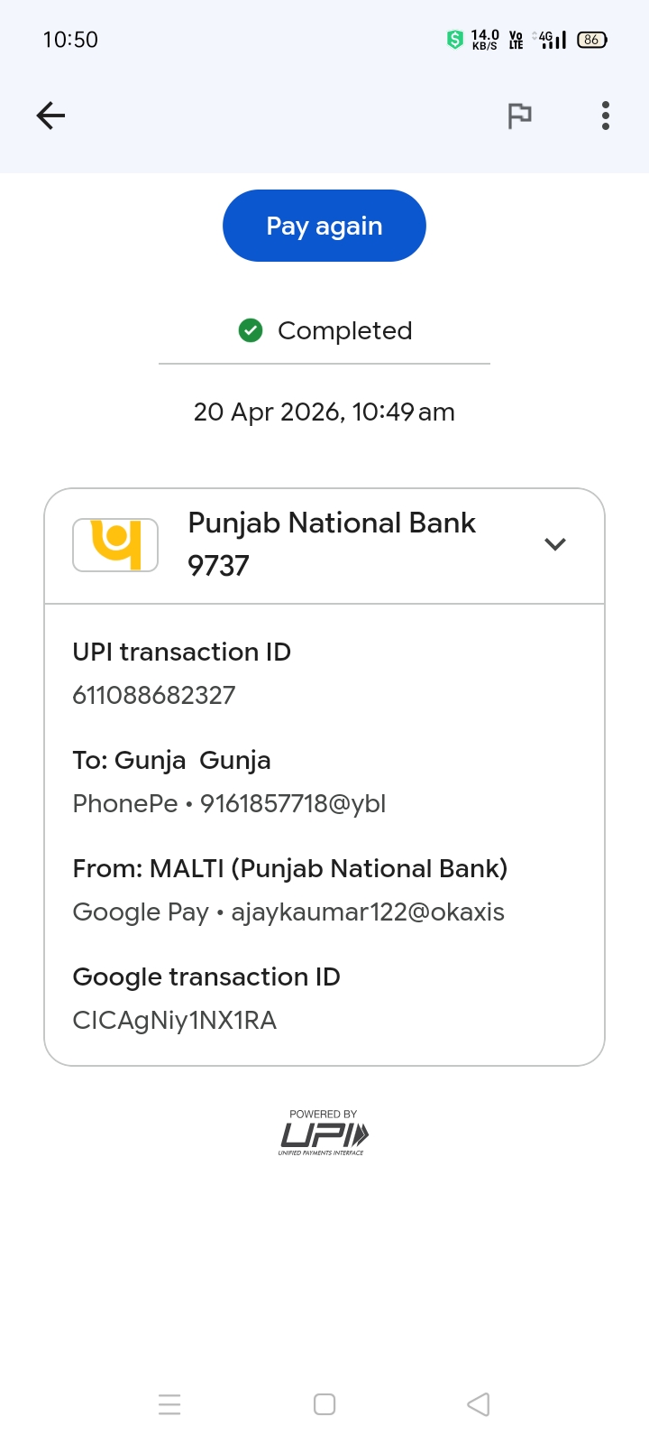This screenshot has width=649, height=1444.
Task: Select the UPI transaction ID number
Action: tap(154, 695)
